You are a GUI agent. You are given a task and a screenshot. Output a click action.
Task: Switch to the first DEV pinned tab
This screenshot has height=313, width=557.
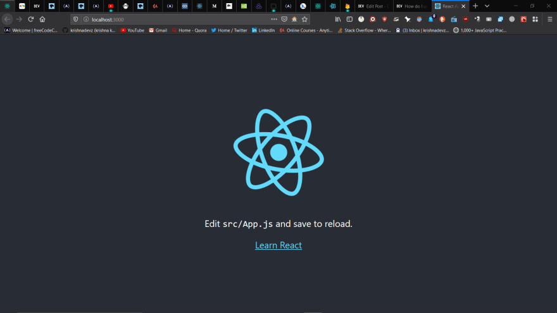37,6
